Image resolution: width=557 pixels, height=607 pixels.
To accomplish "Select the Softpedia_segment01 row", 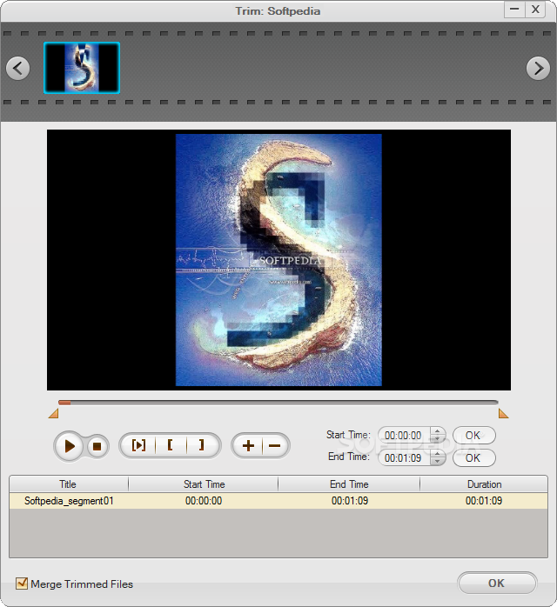I will (278, 501).
